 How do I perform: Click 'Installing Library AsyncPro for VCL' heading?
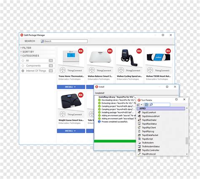point(117,97)
